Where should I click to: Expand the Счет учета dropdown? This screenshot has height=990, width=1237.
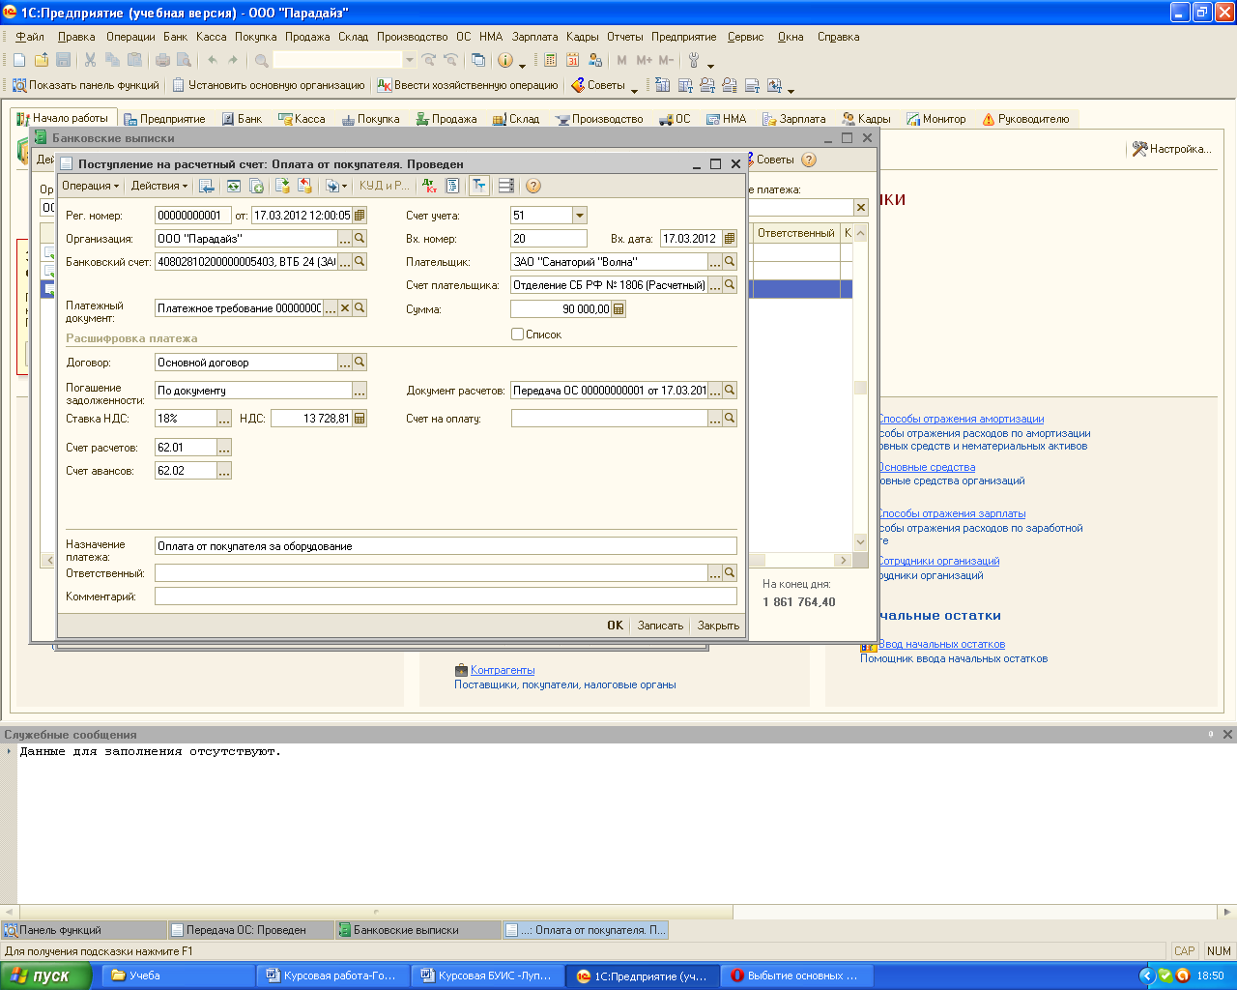[x=579, y=216]
